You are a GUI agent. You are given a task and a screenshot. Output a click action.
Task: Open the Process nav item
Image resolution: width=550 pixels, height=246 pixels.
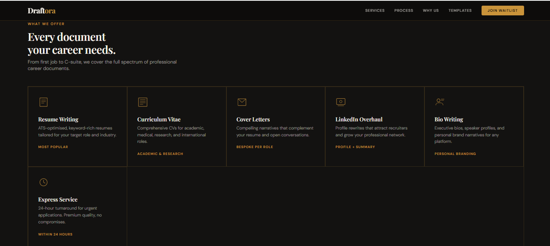point(404,11)
